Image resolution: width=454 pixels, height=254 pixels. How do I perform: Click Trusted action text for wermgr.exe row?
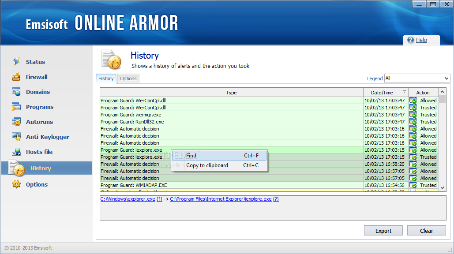pos(428,115)
